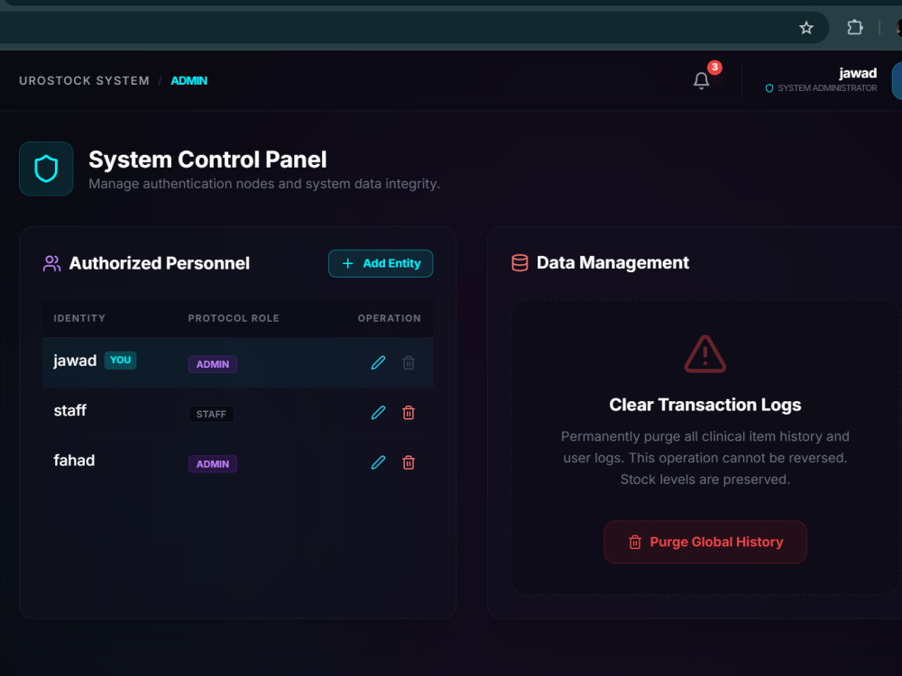This screenshot has width=902, height=676.
Task: Click the shield icon beside System Control Panel
Action: coord(46,169)
